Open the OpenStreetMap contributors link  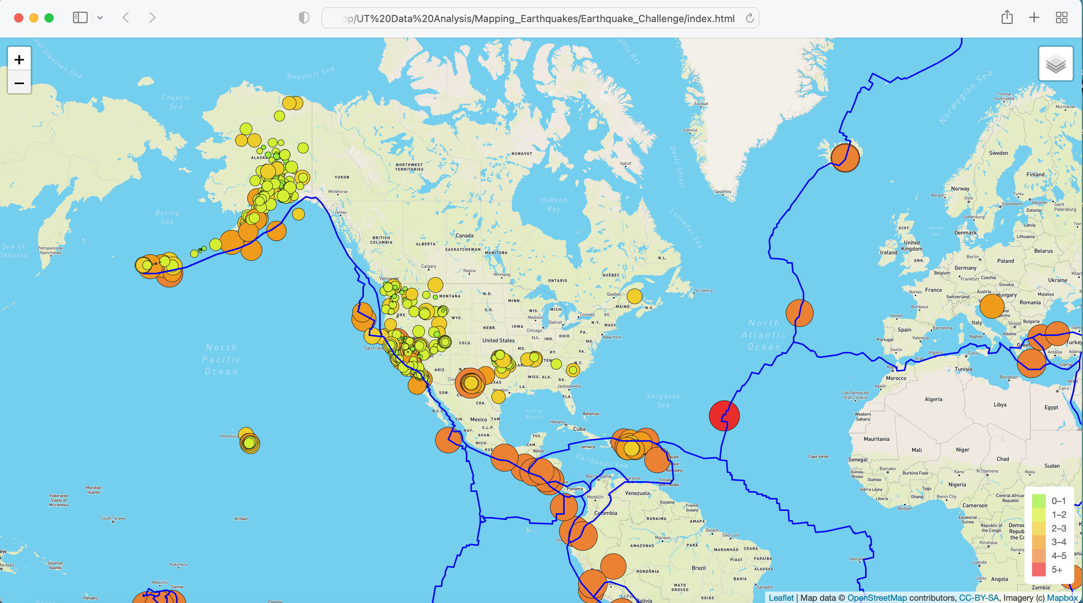point(878,598)
